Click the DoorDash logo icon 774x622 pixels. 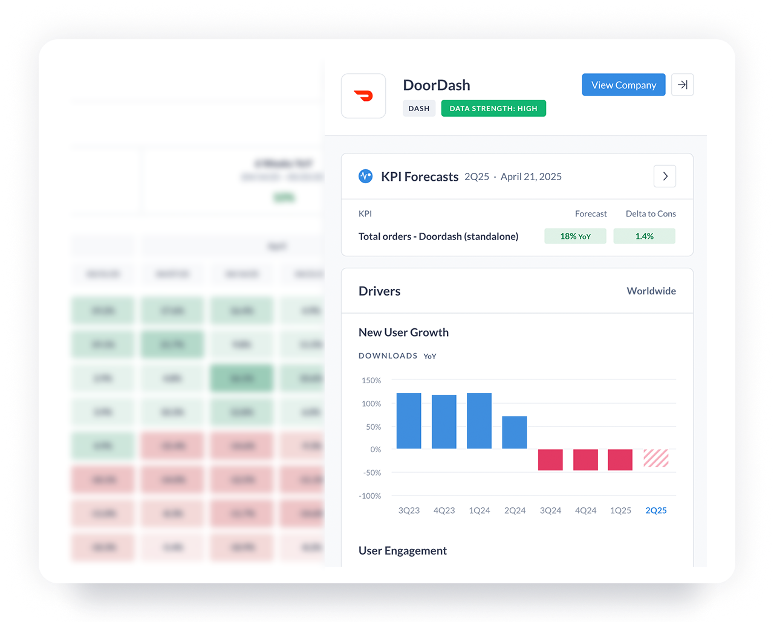tap(363, 96)
